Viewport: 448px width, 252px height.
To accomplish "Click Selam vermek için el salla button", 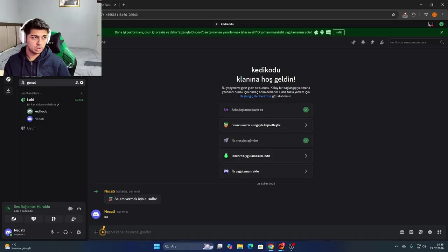I will [132, 199].
